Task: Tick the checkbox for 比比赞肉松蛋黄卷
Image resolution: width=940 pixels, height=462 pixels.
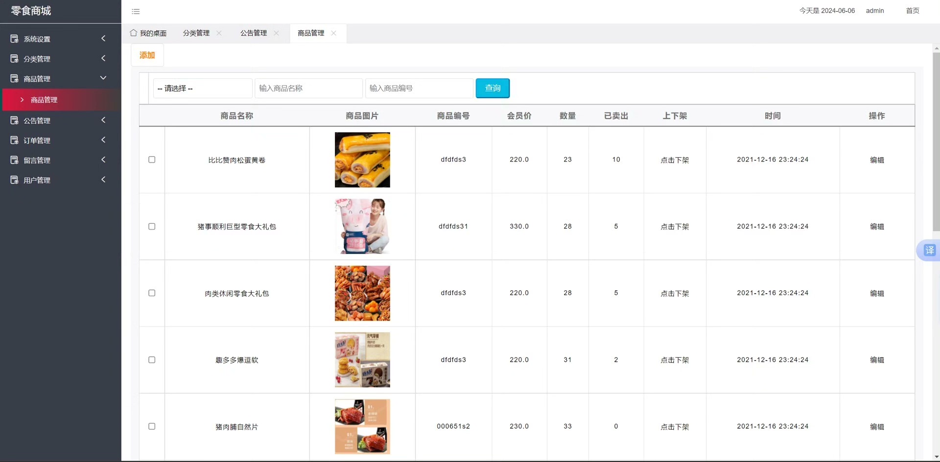Action: (x=152, y=160)
